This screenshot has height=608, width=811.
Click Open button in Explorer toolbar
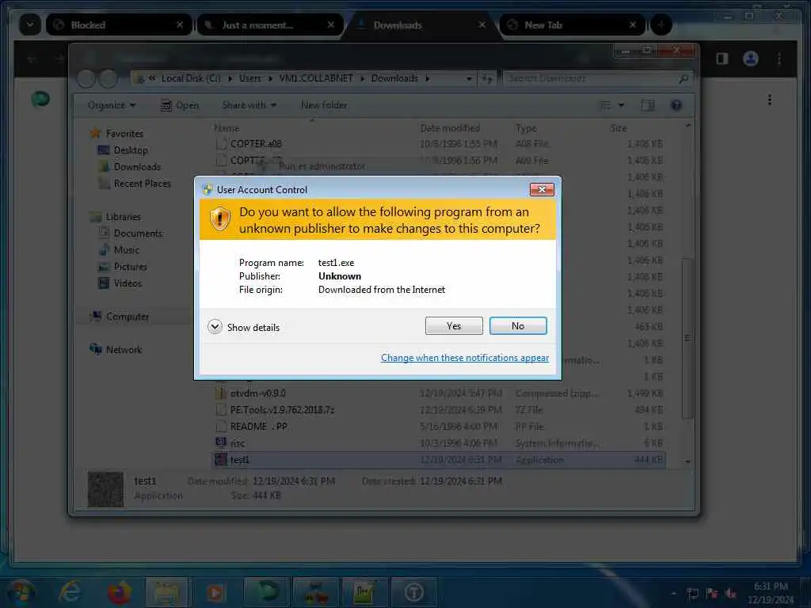click(180, 105)
